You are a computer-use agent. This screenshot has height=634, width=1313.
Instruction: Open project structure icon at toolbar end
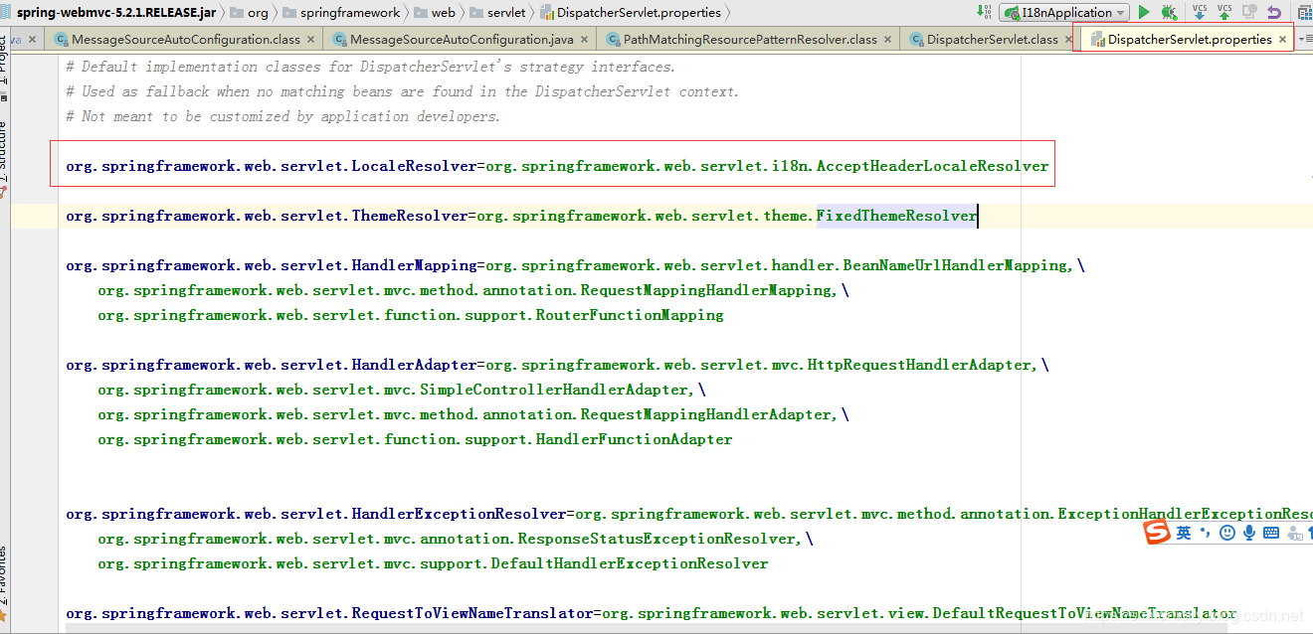pyautogui.click(x=1305, y=12)
